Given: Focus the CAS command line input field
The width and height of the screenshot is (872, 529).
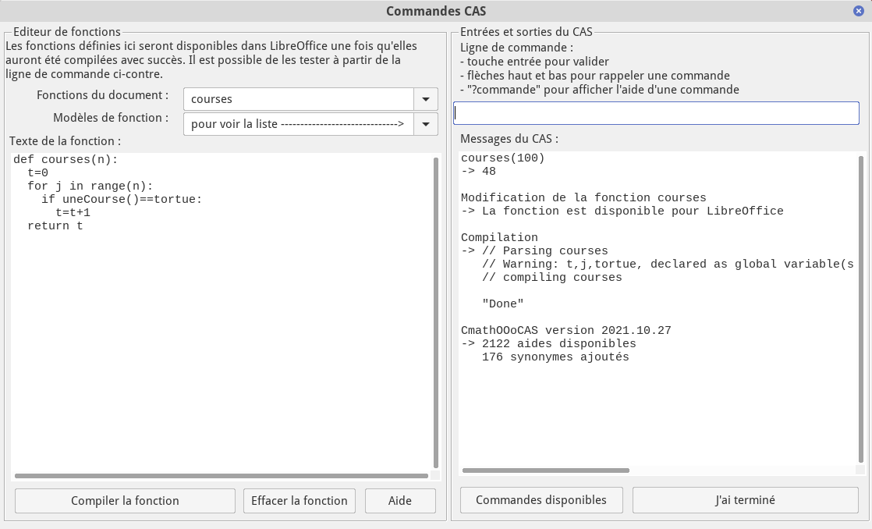Looking at the screenshot, I should (x=656, y=113).
